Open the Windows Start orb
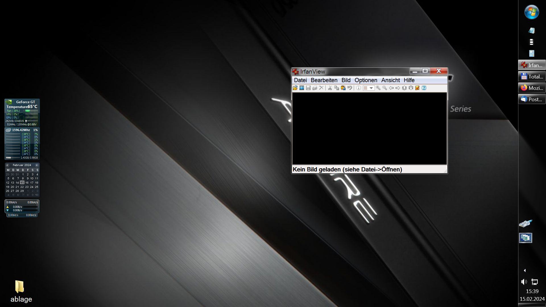This screenshot has height=307, width=546. pos(531,12)
